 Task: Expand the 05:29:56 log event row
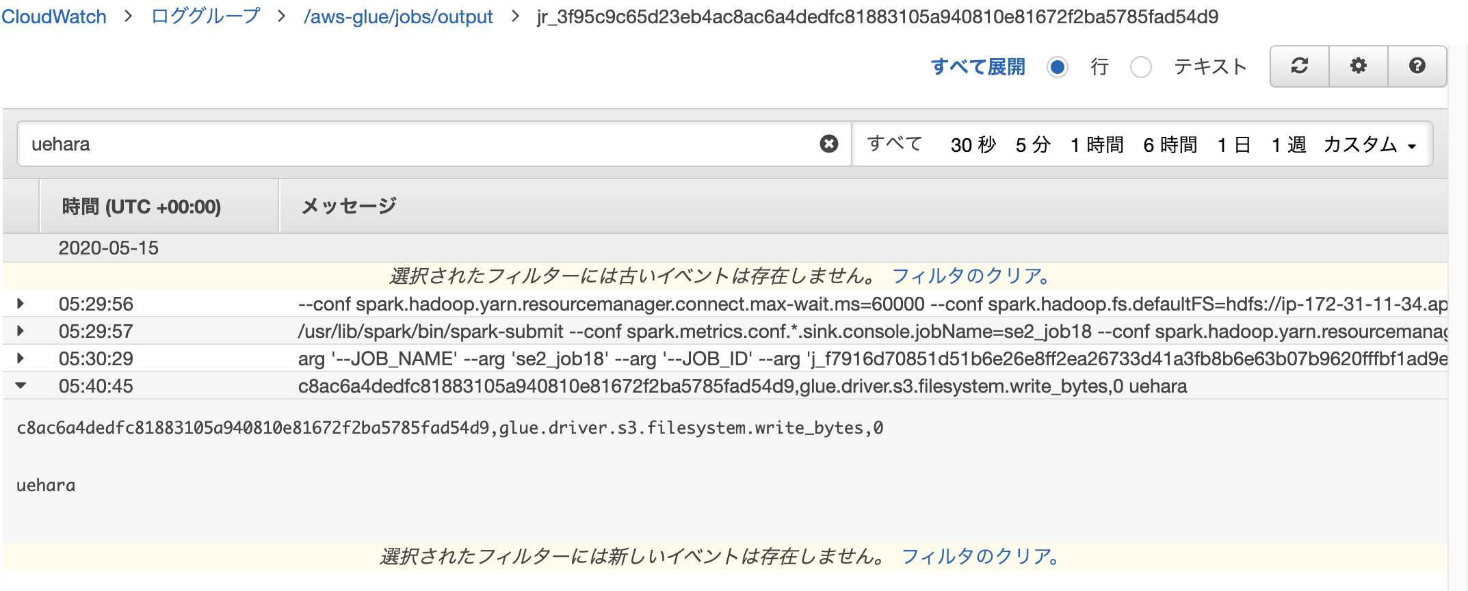(x=21, y=303)
